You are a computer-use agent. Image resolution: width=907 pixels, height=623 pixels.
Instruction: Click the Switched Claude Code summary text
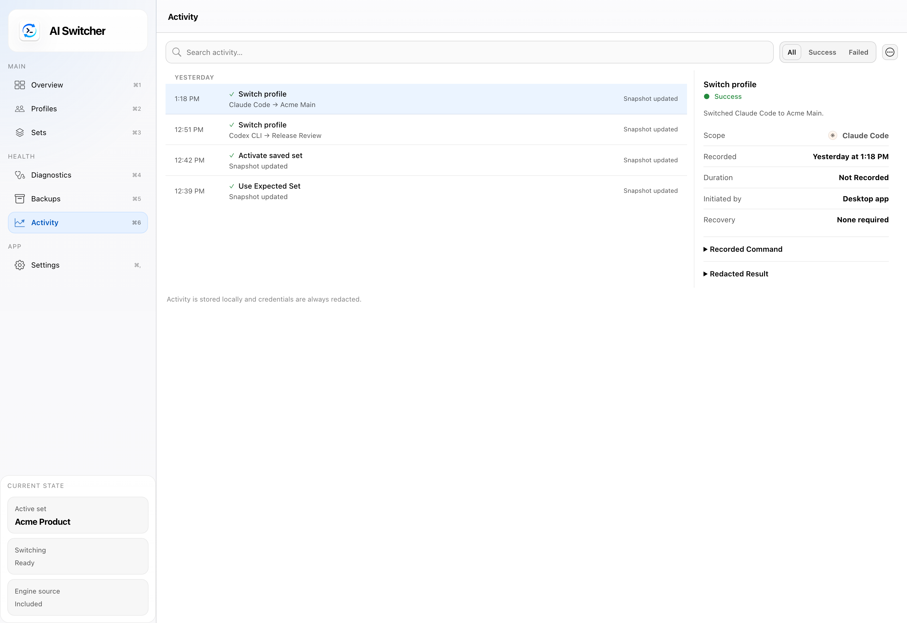[x=763, y=113]
